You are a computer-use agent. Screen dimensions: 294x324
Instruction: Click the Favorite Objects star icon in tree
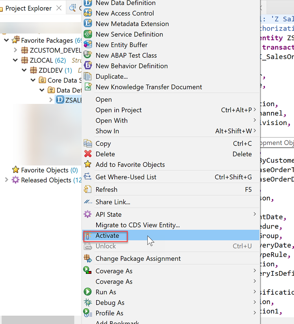[x=16, y=170]
